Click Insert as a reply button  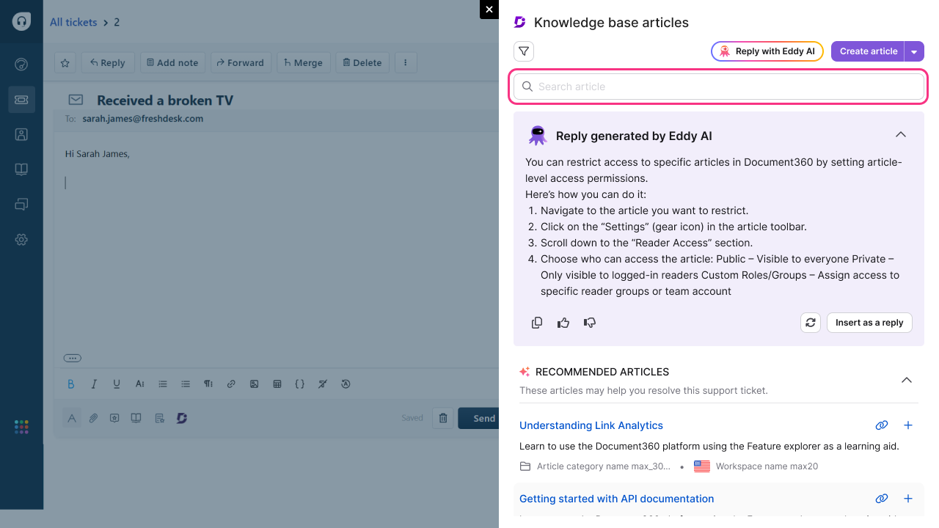tap(869, 323)
